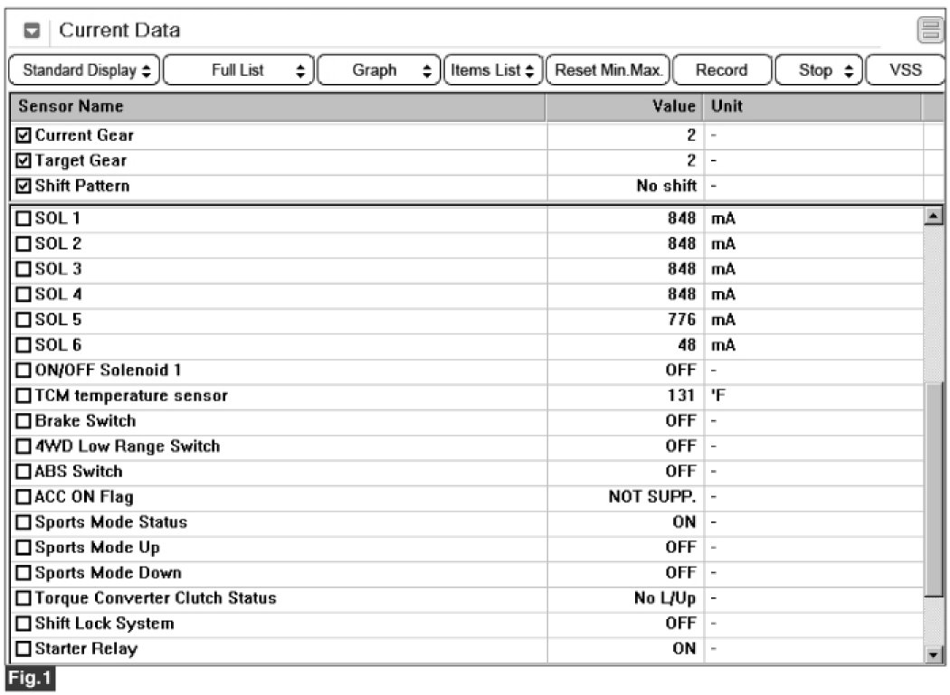The height and width of the screenshot is (695, 950).
Task: Expand the Full List dropdown
Action: (x=238, y=70)
